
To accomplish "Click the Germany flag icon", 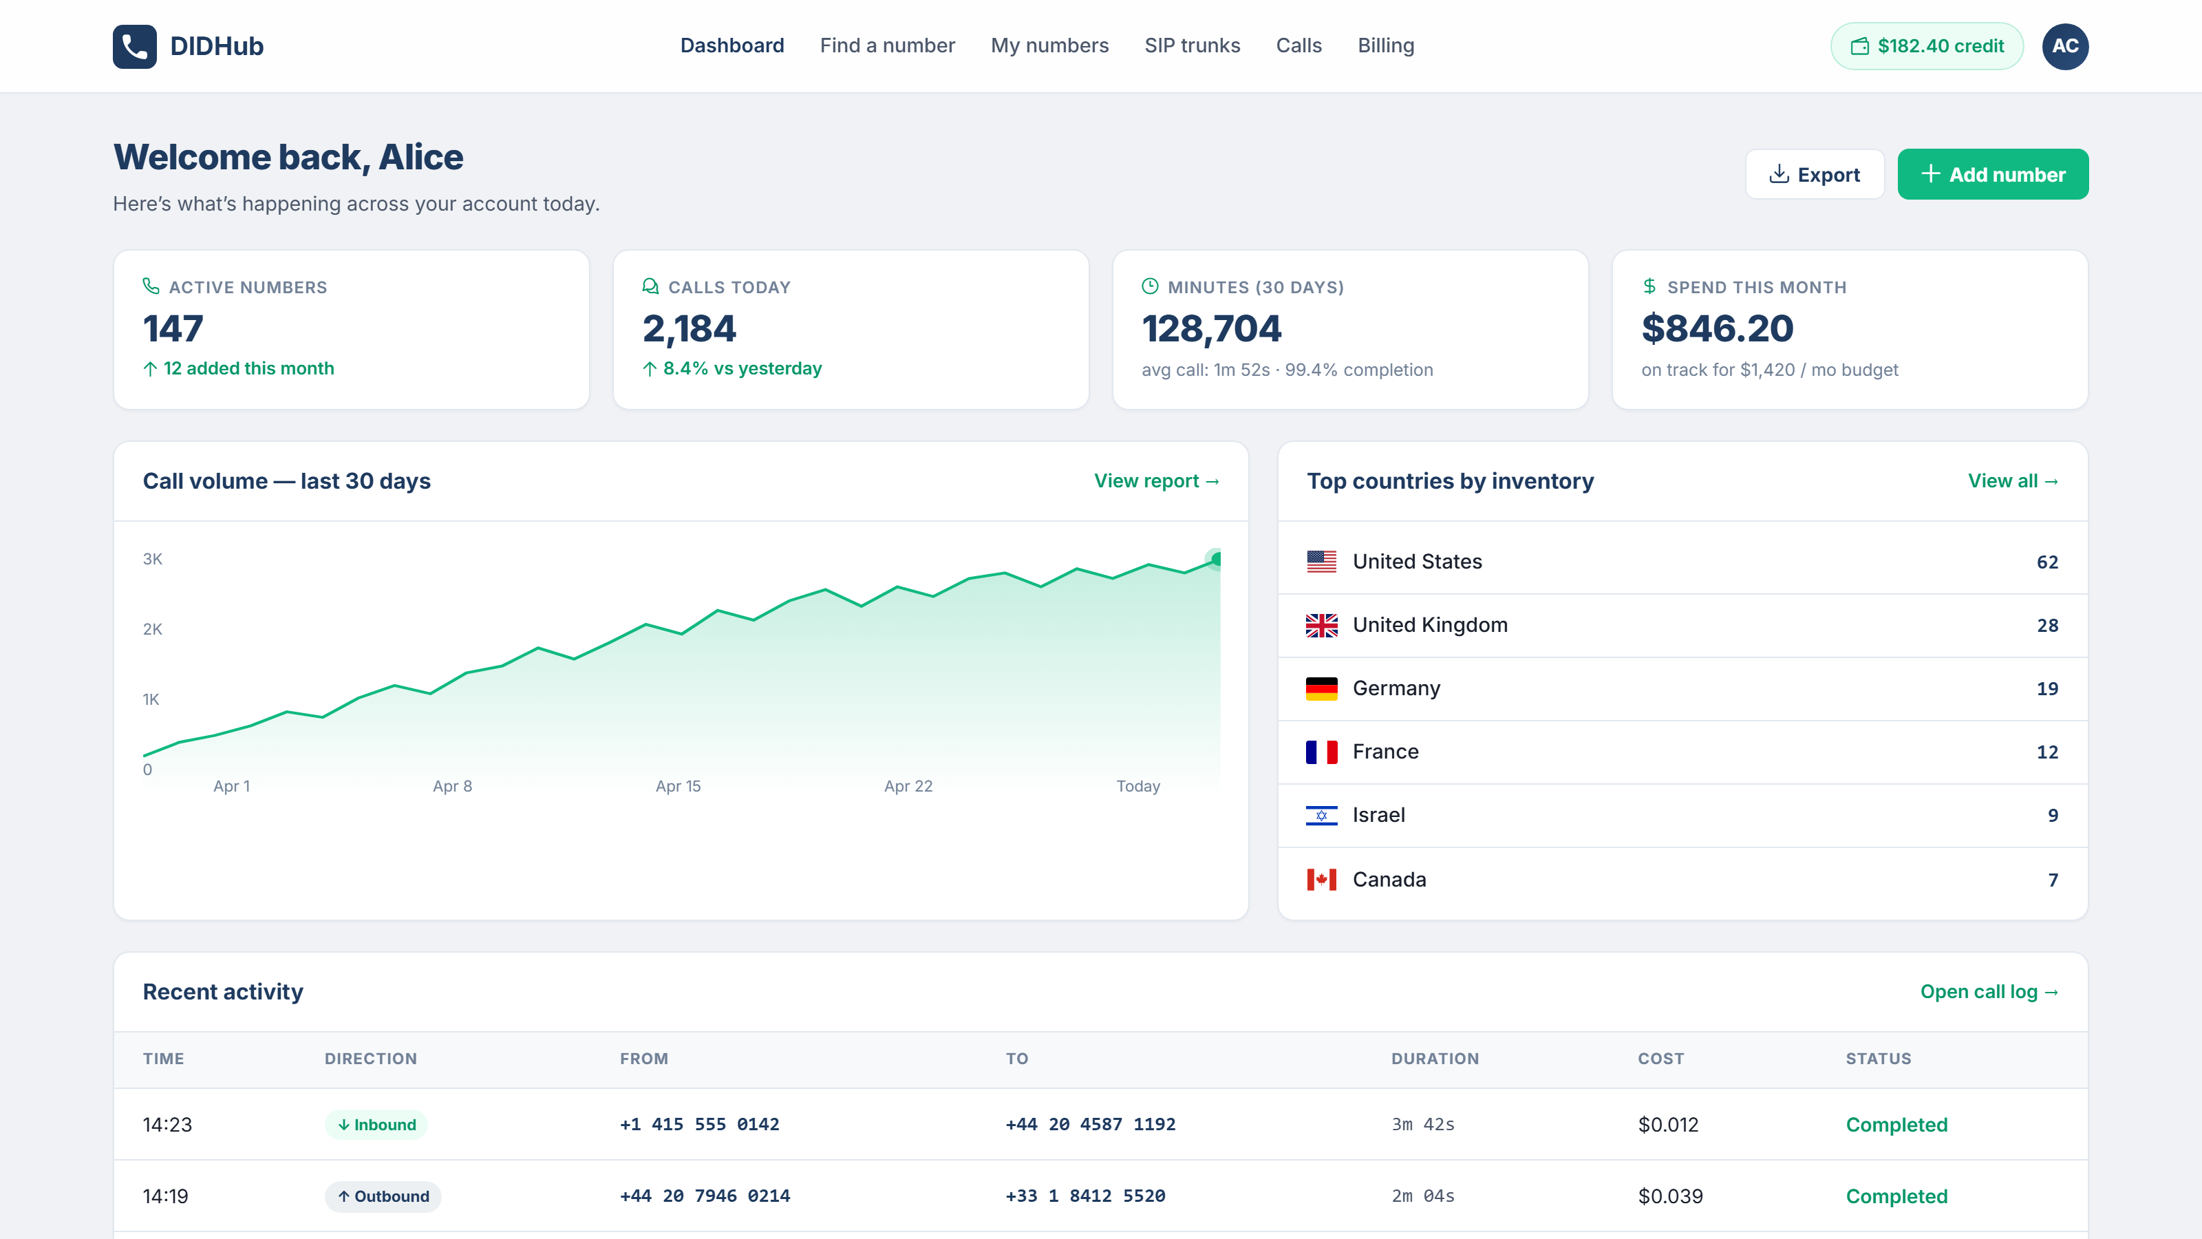I will [1321, 688].
